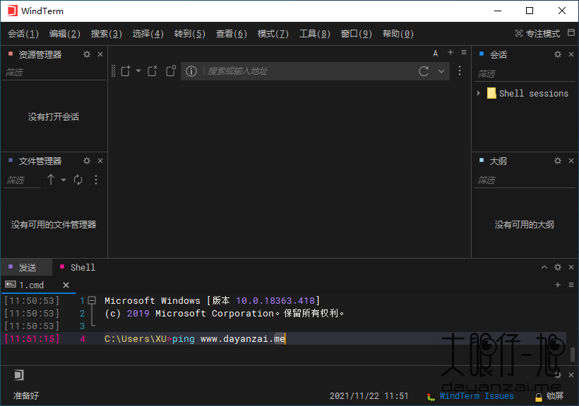
Task: Switch to the Shell tab
Action: tap(78, 267)
